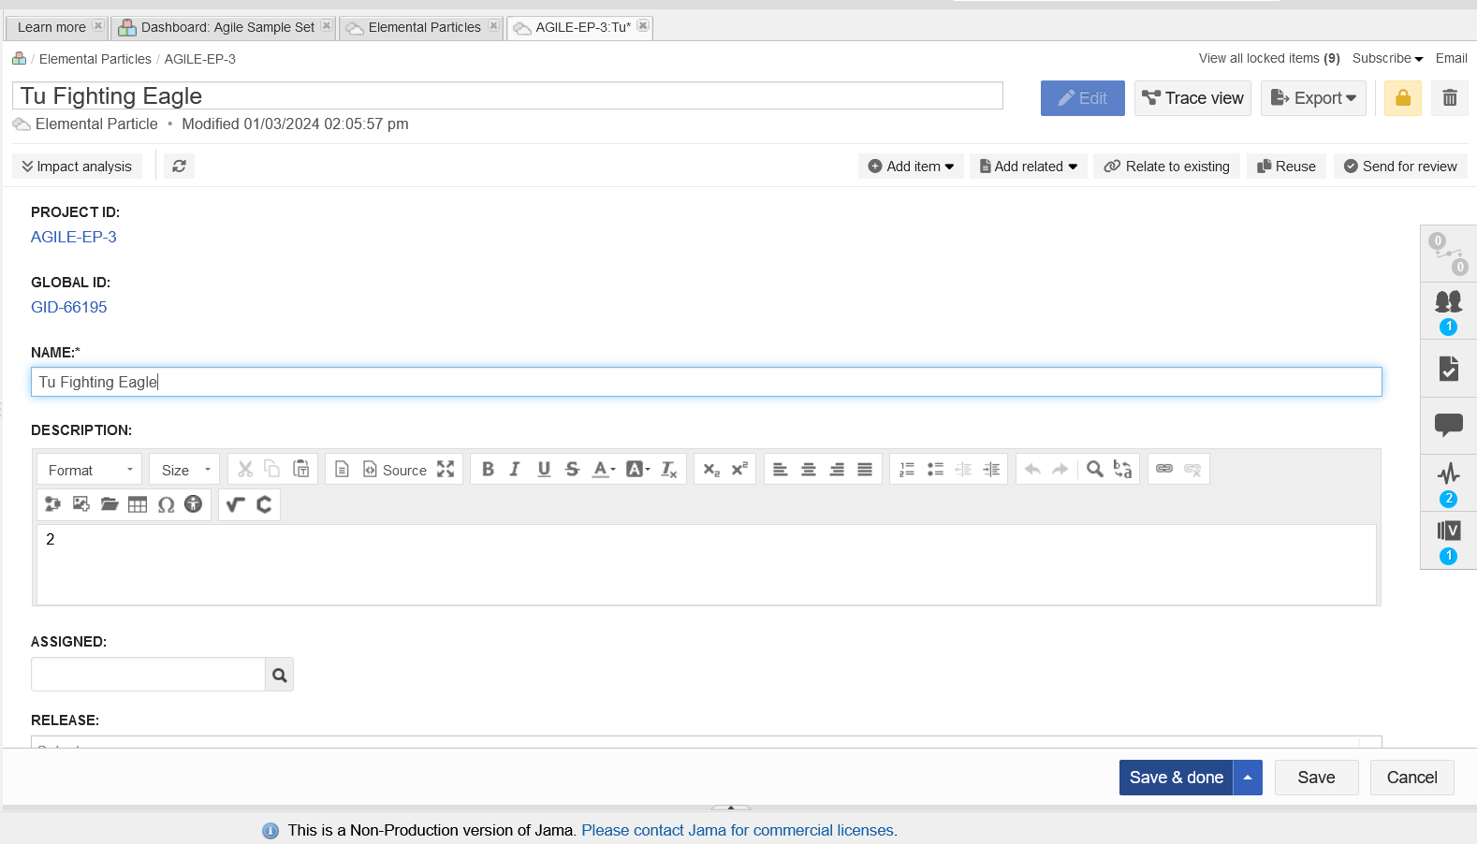The width and height of the screenshot is (1477, 844).
Task: Open the relationships sidebar icon
Action: [1448, 254]
